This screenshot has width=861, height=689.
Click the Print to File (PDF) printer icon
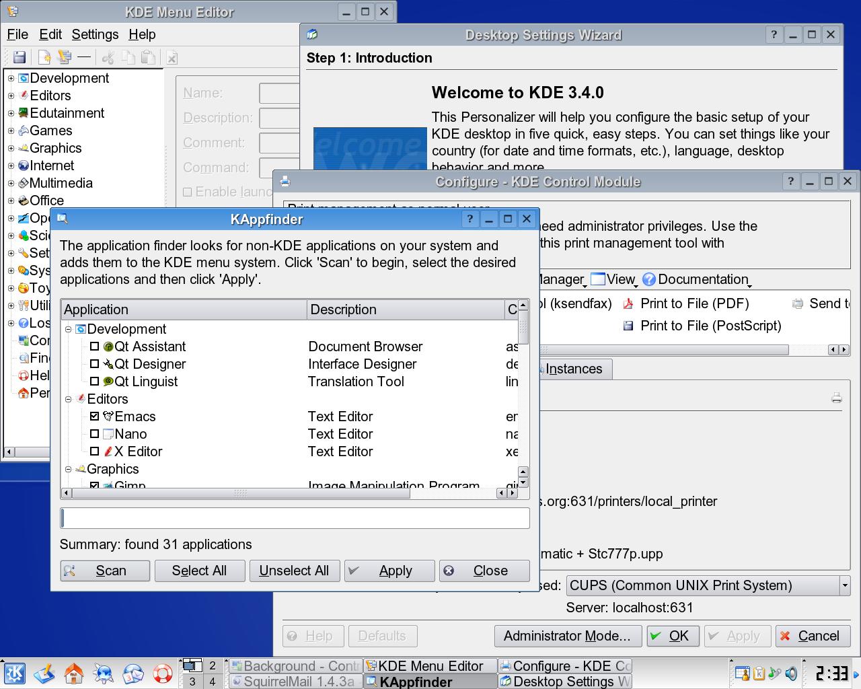coord(628,303)
